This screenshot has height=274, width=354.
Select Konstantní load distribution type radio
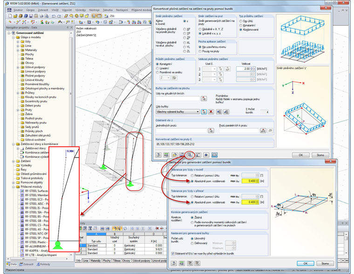(x=241, y=25)
